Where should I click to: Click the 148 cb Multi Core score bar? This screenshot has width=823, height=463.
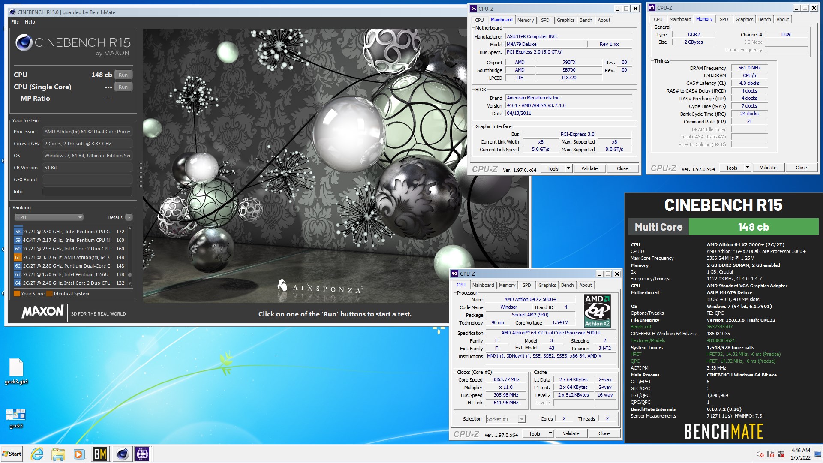[753, 227]
